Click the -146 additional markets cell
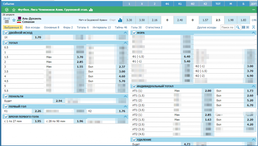This screenshot has height=146, width=258. 253,20
